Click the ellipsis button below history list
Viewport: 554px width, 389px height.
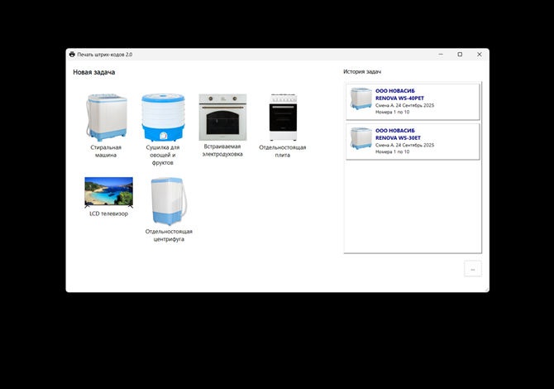coord(473,269)
